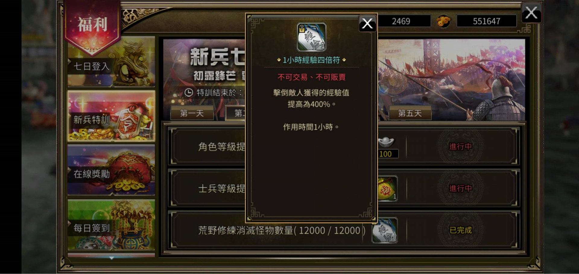Expand sidebar list with down arrow
This screenshot has height=274, width=579.
point(112,258)
